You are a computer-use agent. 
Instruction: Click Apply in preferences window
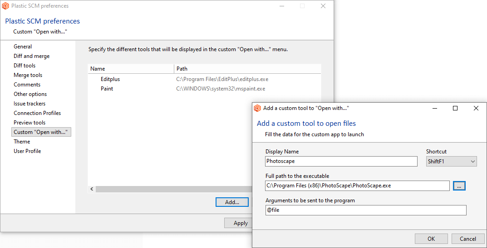[x=239, y=223]
